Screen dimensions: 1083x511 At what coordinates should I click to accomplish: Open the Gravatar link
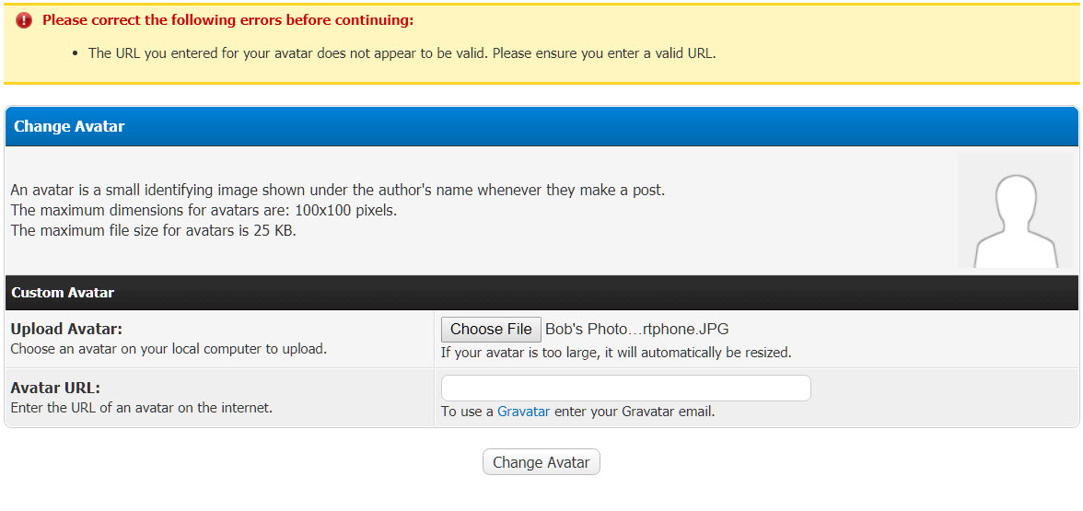pyautogui.click(x=523, y=412)
